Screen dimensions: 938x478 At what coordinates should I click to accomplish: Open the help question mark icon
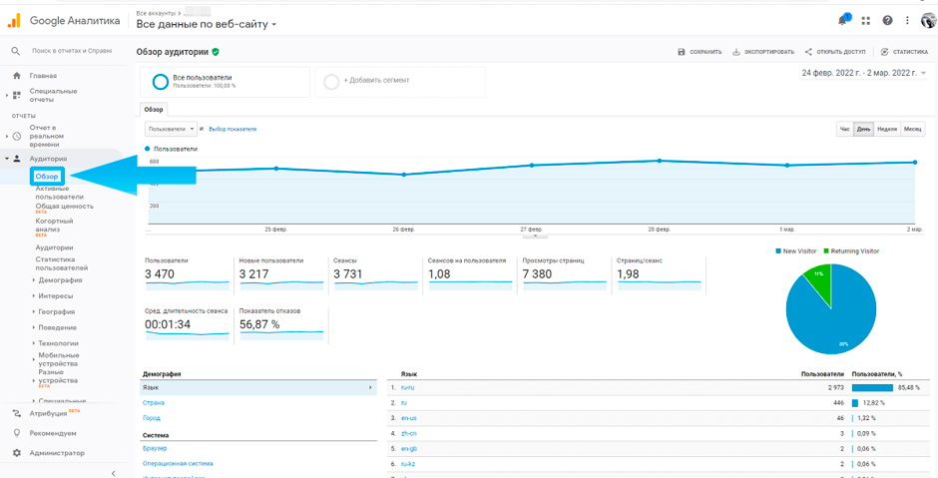[x=888, y=21]
